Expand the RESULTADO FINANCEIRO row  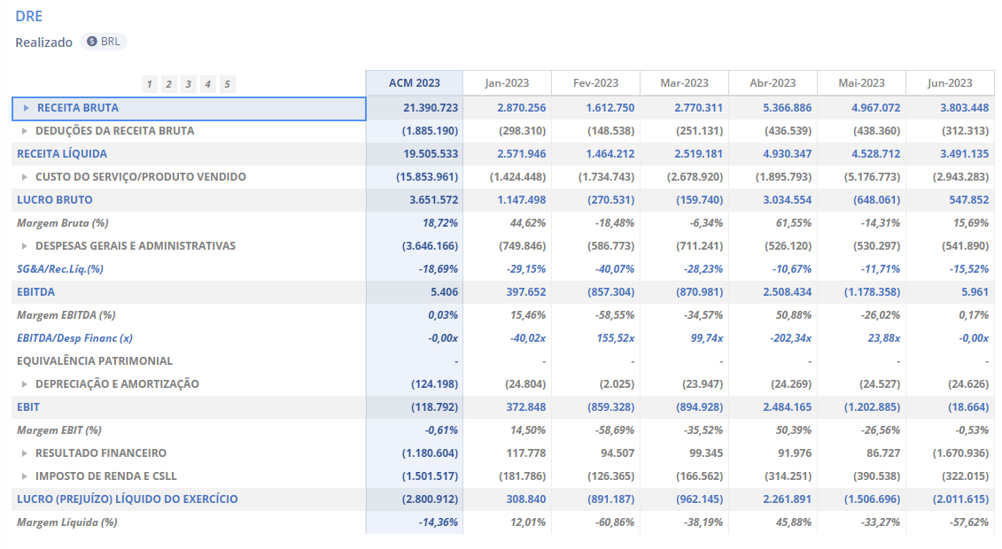(25, 453)
